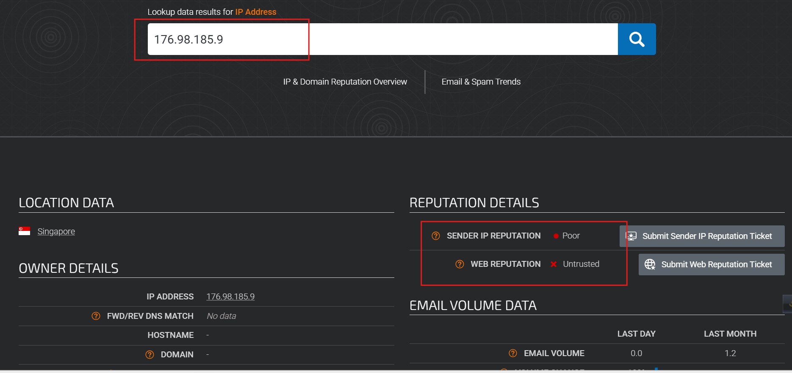This screenshot has height=373, width=792.
Task: Click the LAST MONTH column header
Action: click(x=730, y=334)
